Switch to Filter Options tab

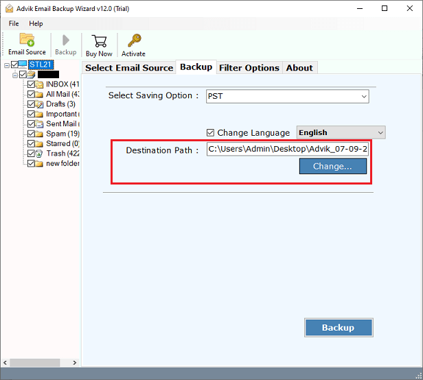[x=249, y=68]
